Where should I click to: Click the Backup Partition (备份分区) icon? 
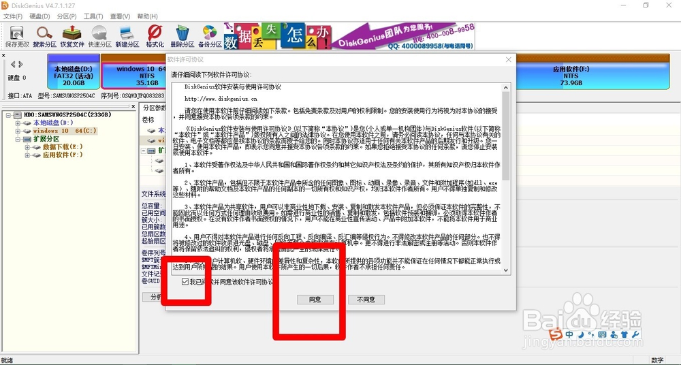[x=210, y=36]
